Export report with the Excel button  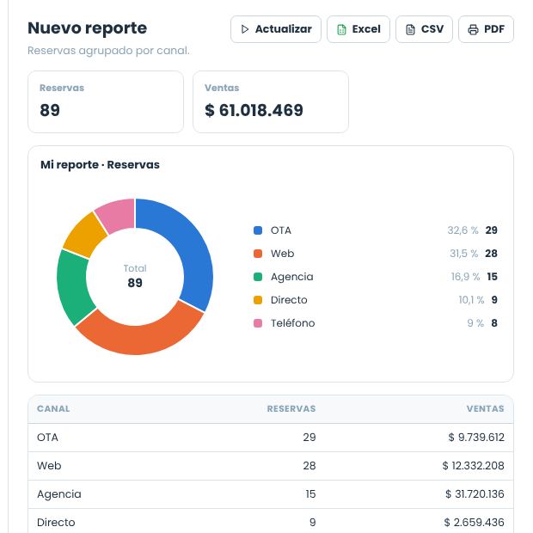[x=358, y=29]
